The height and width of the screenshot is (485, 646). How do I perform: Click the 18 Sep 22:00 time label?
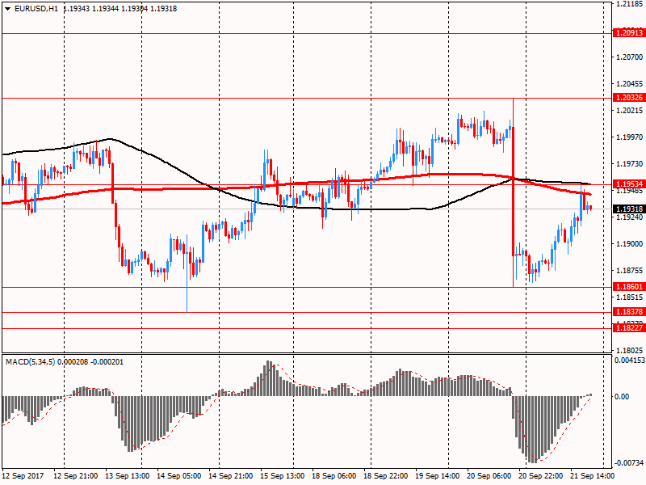[x=386, y=476]
